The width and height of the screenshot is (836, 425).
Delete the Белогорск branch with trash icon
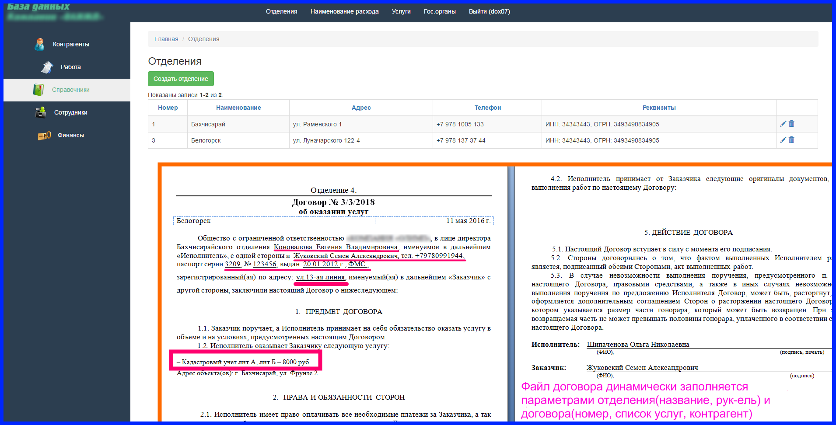click(x=791, y=140)
